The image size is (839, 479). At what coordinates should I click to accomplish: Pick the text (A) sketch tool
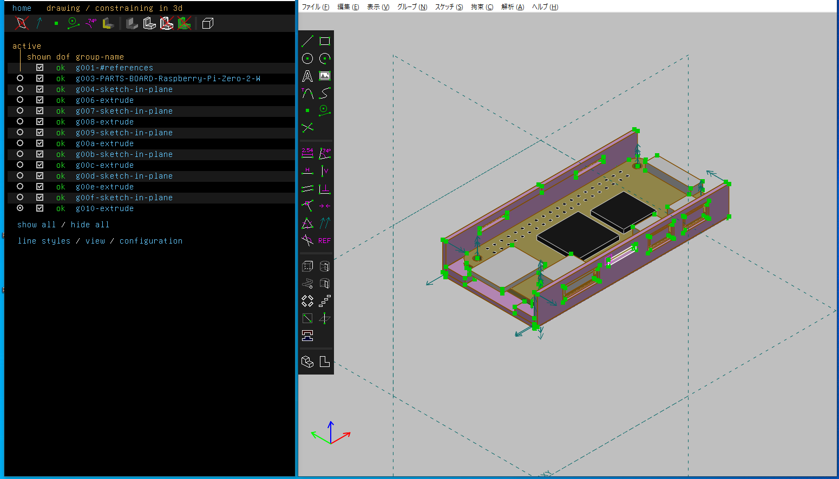(307, 76)
